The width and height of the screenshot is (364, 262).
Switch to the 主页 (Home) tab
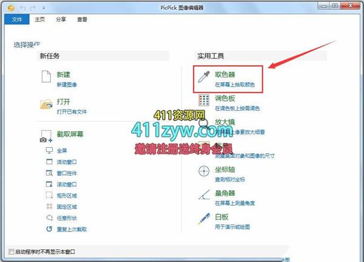pos(39,19)
